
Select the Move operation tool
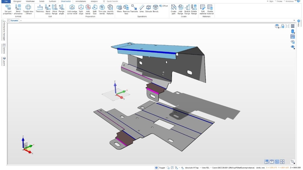(119, 9)
